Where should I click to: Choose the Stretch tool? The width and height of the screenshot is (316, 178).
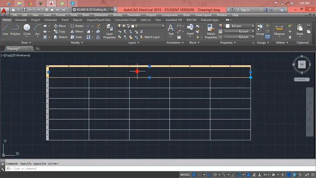point(61,37)
